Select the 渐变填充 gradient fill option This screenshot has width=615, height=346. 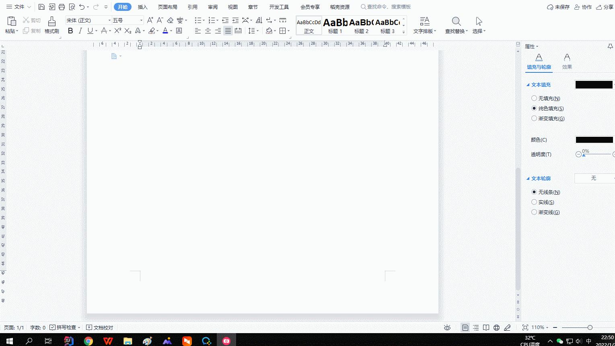click(x=534, y=118)
